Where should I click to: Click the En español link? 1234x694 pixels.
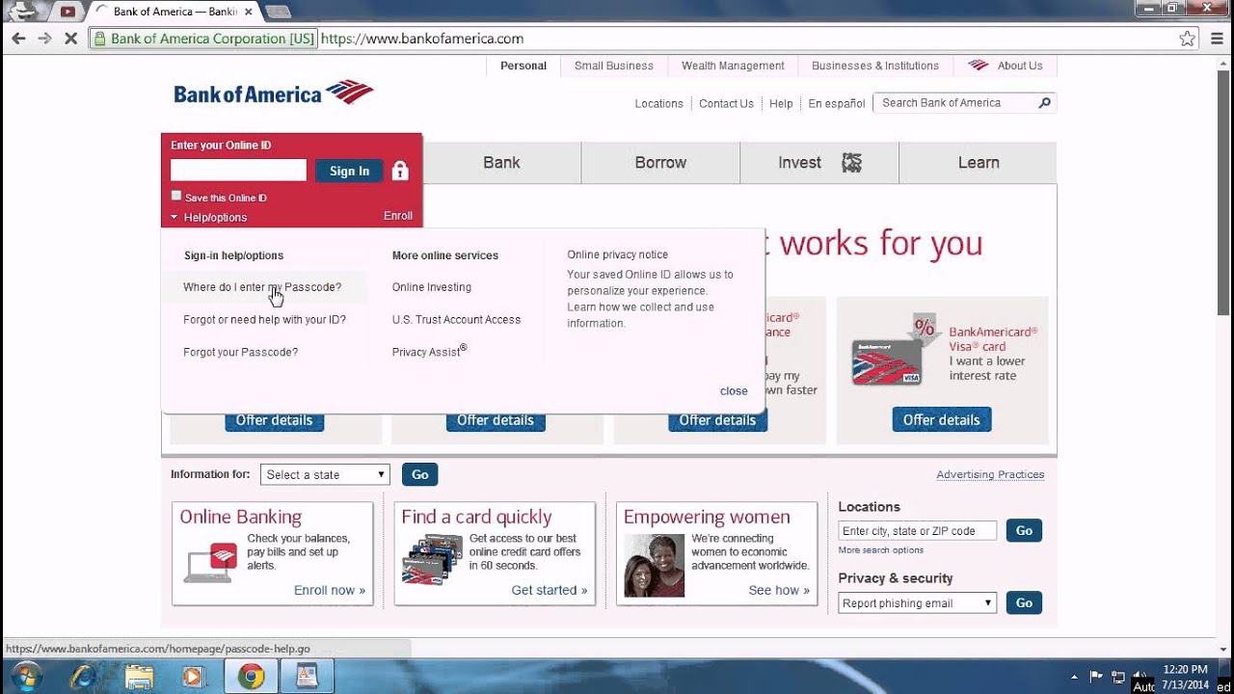point(836,103)
